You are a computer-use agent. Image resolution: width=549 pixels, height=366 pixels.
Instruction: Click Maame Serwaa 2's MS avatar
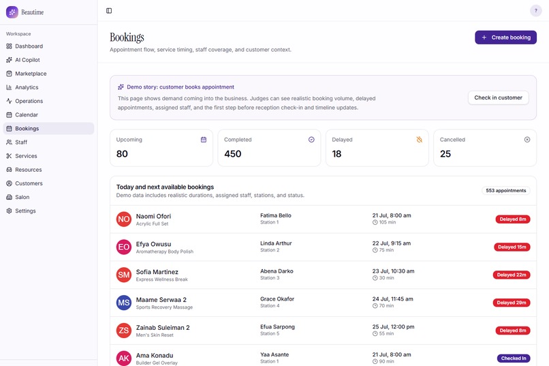click(123, 303)
